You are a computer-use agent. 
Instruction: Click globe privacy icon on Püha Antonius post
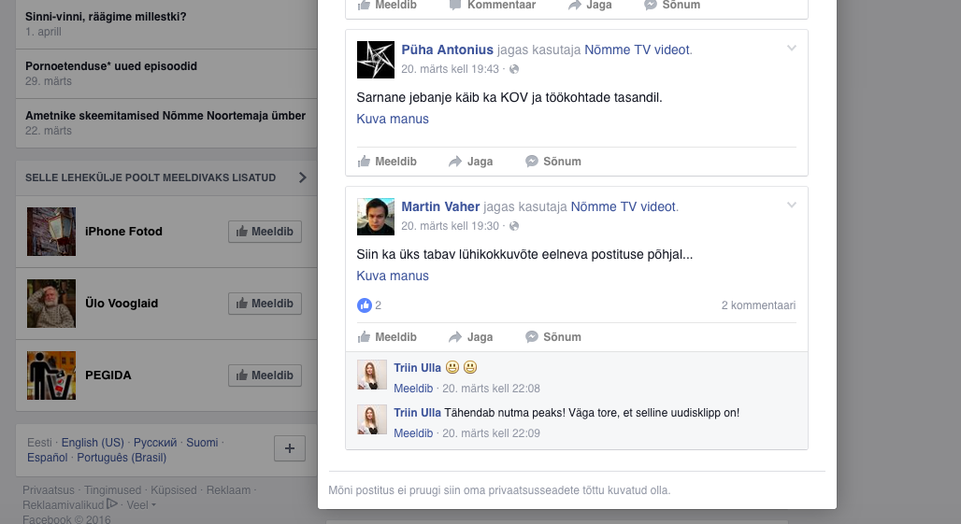click(x=514, y=69)
